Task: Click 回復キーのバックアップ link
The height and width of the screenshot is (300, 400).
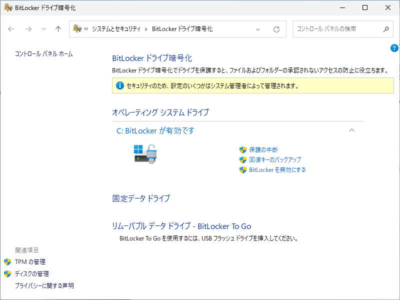Action: [275, 159]
